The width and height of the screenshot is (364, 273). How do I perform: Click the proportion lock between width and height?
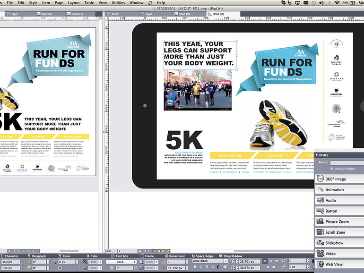(x=22, y=264)
